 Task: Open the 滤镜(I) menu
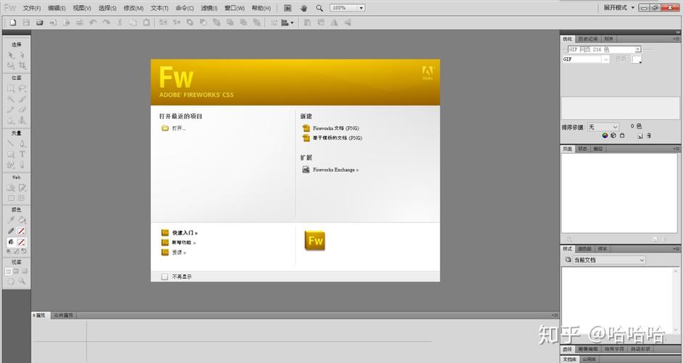pos(208,8)
